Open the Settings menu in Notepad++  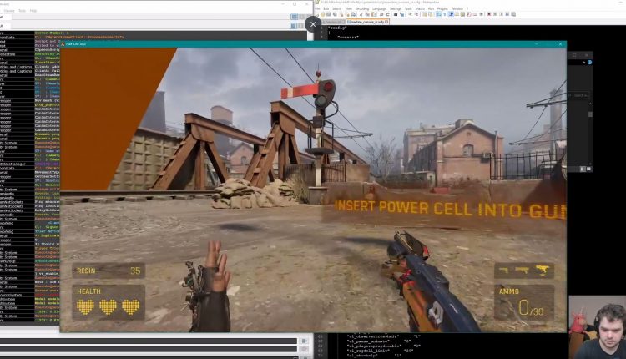tap(396, 9)
